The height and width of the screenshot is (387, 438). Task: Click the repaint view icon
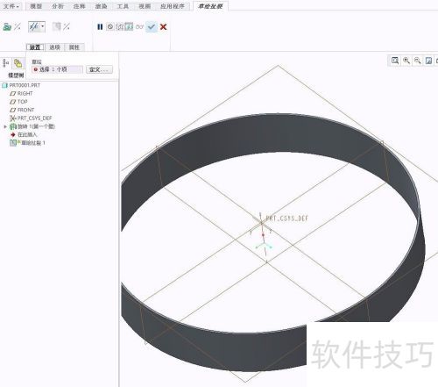[x=428, y=61]
